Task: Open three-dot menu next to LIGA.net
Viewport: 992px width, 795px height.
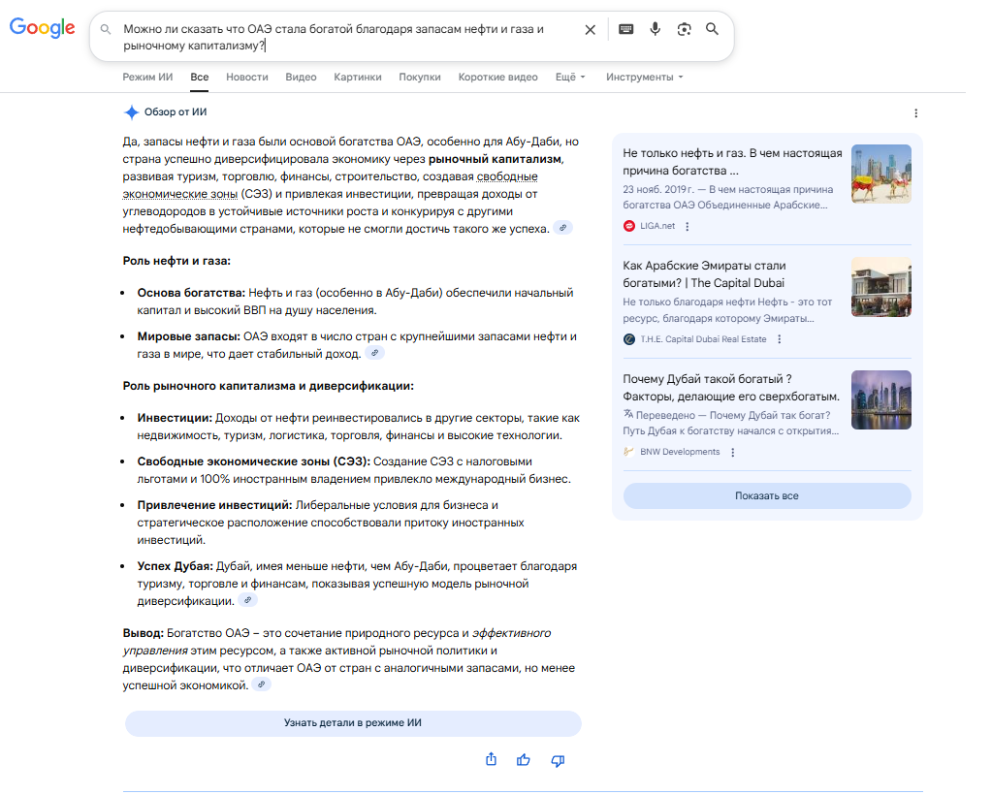Action: coord(688,227)
